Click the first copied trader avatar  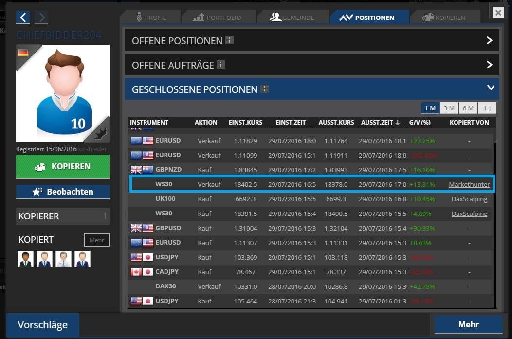pyautogui.click(x=25, y=259)
